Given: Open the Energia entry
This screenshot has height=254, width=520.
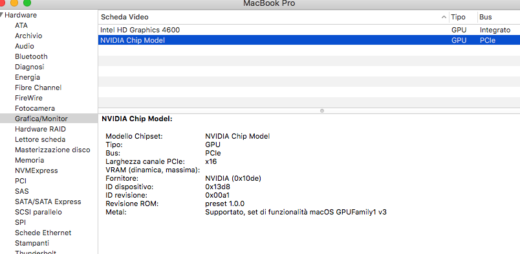Looking at the screenshot, I should click(x=28, y=77).
